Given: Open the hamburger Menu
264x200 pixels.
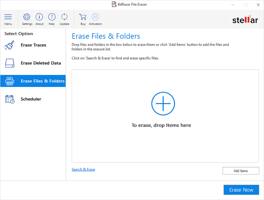Looking at the screenshot, I should click(x=8, y=18).
